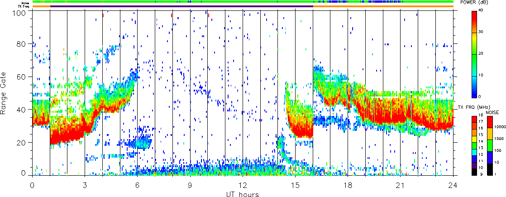
Task: Click the TX FRQ color scale bar
Action: coord(474,146)
